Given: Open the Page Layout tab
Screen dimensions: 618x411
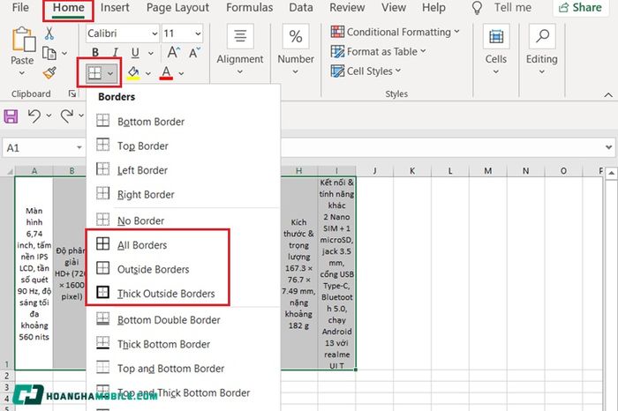Looking at the screenshot, I should pyautogui.click(x=177, y=7).
